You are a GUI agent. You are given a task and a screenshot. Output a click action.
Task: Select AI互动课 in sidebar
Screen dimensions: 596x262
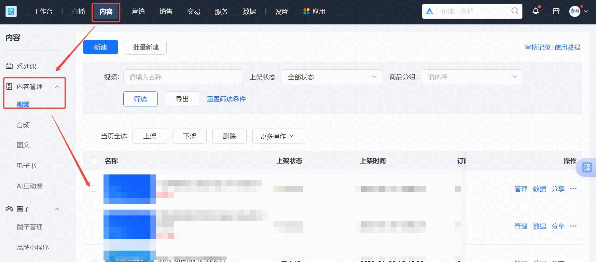point(30,186)
